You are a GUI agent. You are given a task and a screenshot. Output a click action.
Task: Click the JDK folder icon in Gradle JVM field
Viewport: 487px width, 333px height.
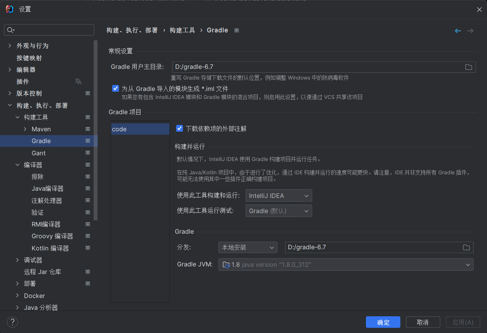[x=226, y=264]
